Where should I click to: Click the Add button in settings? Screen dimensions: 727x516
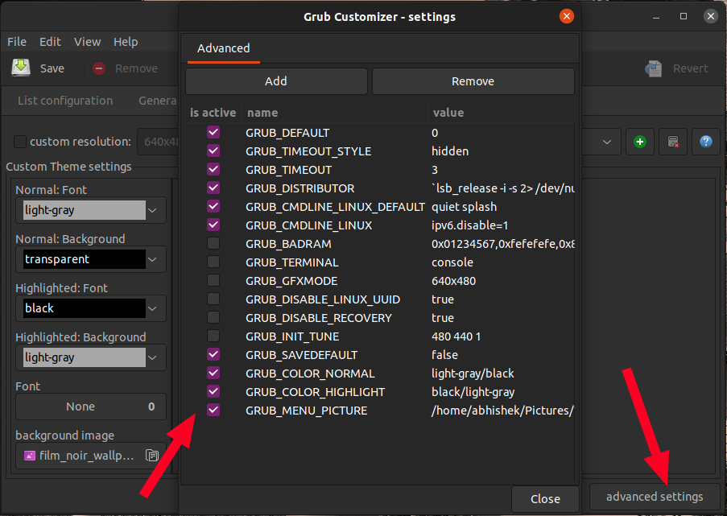(276, 81)
